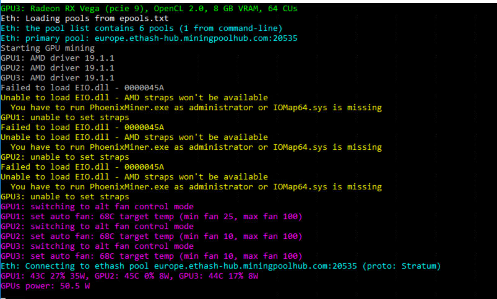Viewport: 497px width, 299px height.
Task: Click the first 'Failed to load EIO.dll' line
Action: coord(82,88)
